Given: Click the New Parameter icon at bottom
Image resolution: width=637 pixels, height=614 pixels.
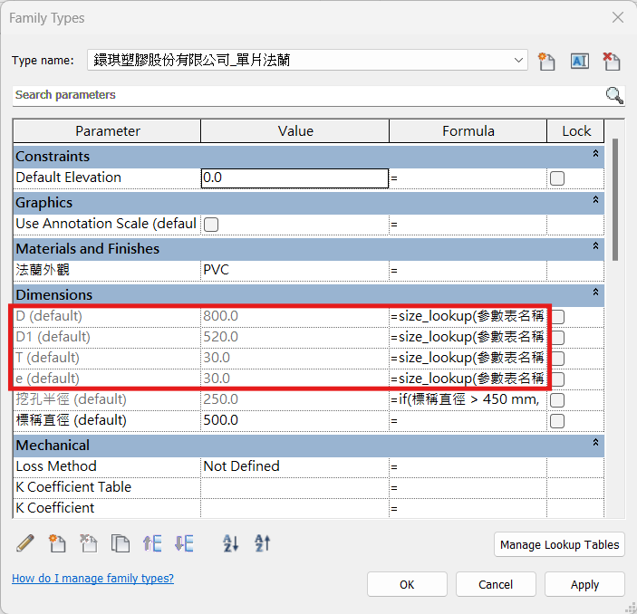Looking at the screenshot, I should (57, 543).
